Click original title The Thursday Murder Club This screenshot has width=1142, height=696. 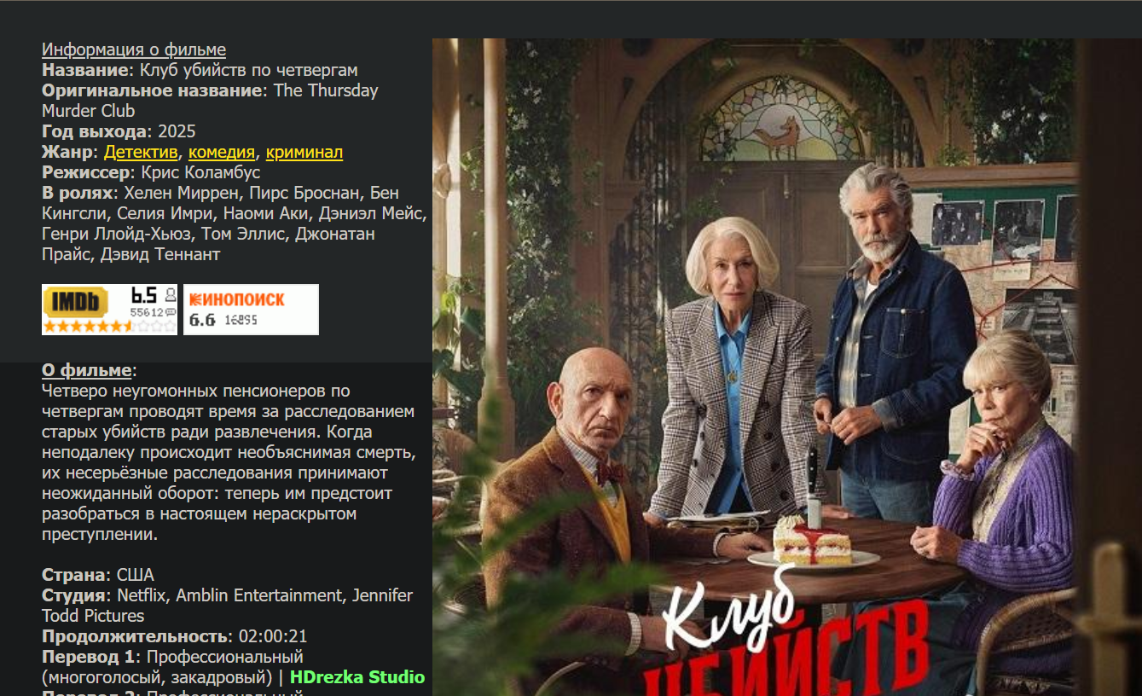click(210, 101)
